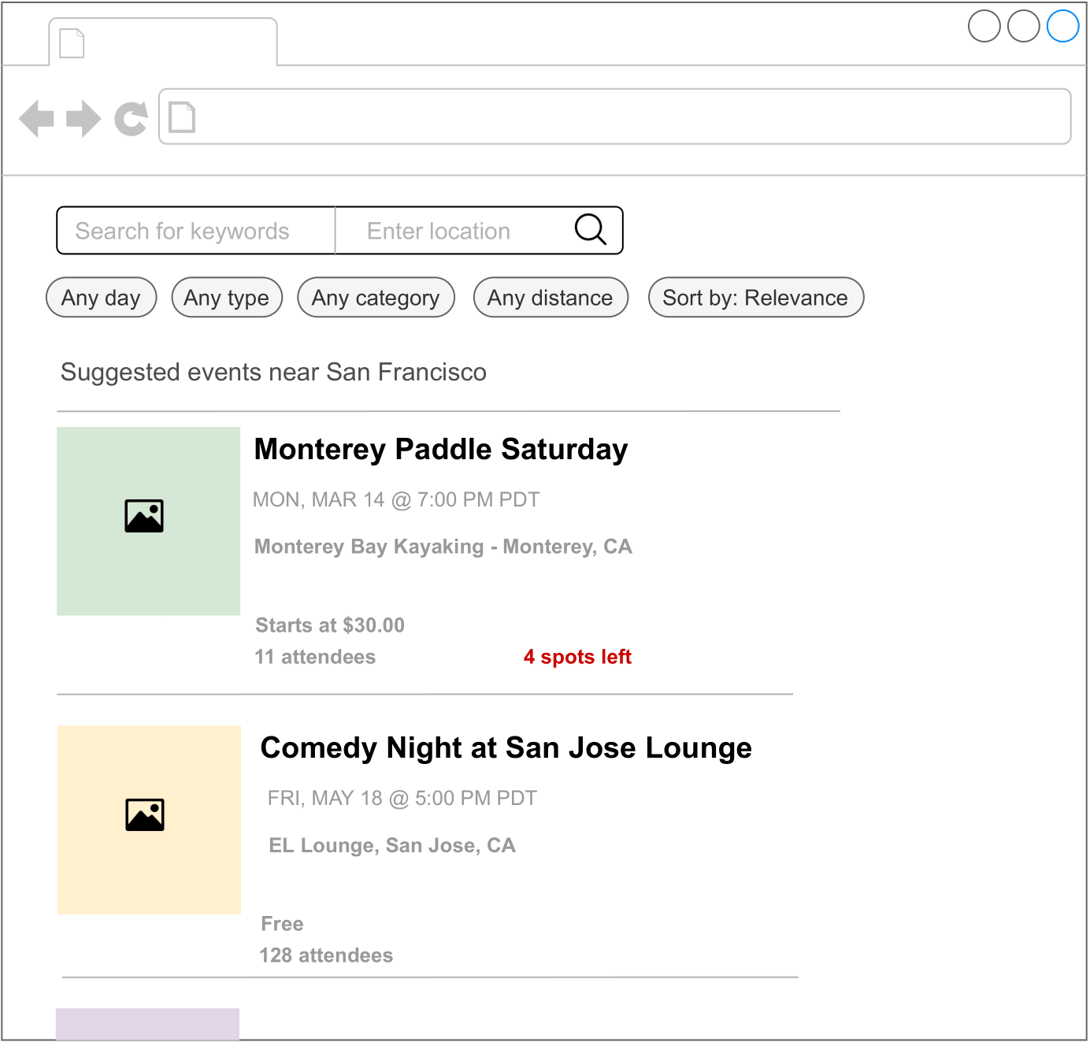Reload the page with refresh icon

click(131, 119)
